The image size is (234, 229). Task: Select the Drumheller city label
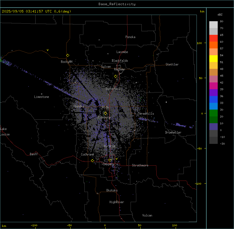[x=173, y=132]
